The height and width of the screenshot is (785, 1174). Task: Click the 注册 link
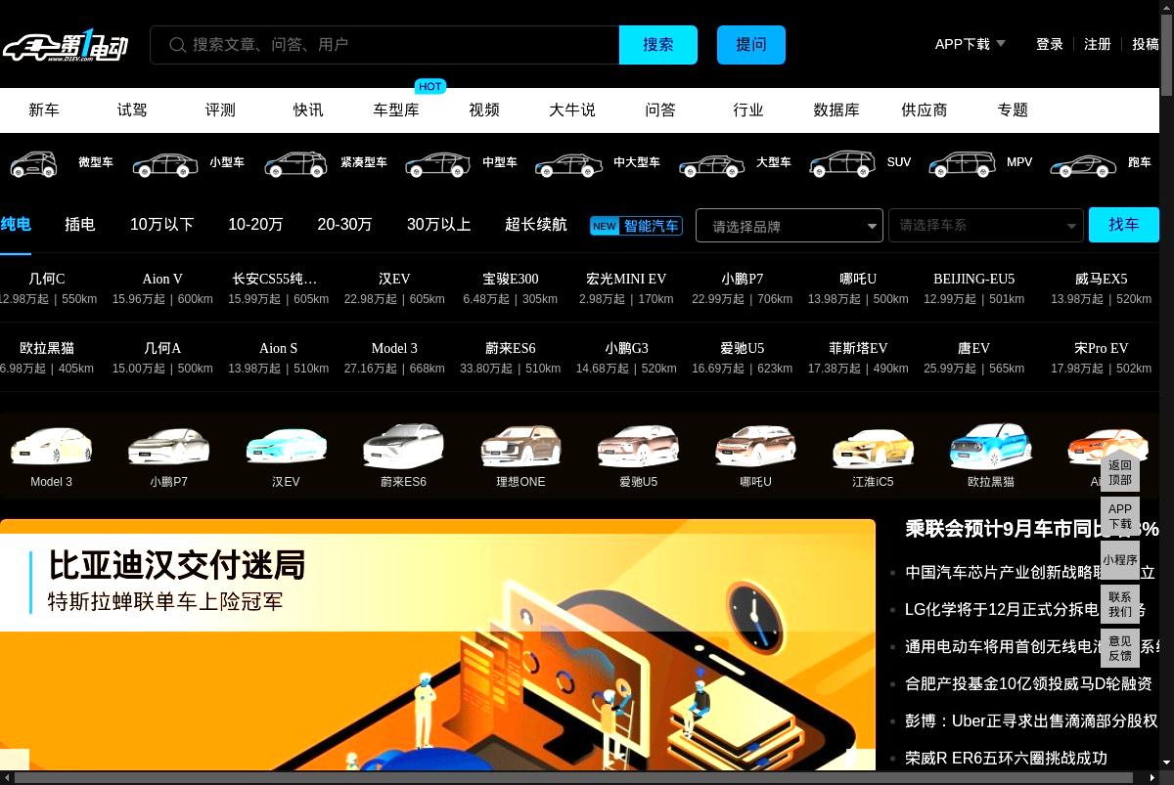pos(1098,44)
